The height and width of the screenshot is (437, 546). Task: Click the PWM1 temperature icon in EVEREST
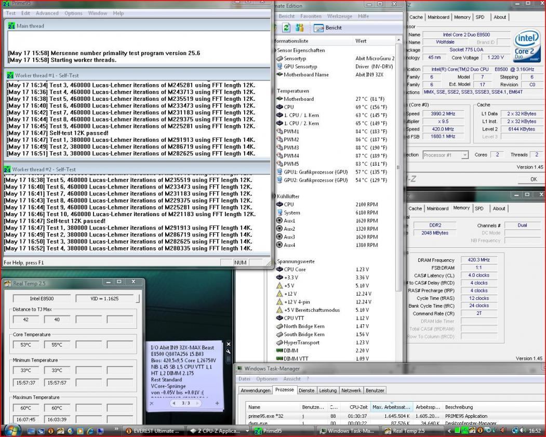pyautogui.click(x=279, y=131)
